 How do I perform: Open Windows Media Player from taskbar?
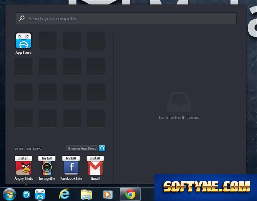(108, 194)
